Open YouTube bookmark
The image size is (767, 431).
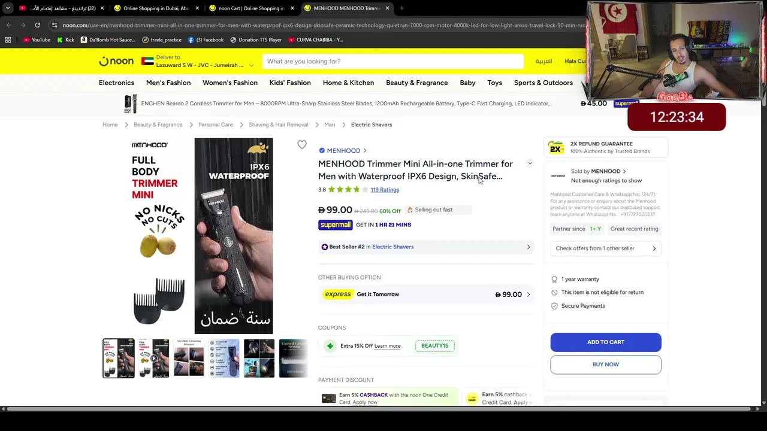coord(37,40)
